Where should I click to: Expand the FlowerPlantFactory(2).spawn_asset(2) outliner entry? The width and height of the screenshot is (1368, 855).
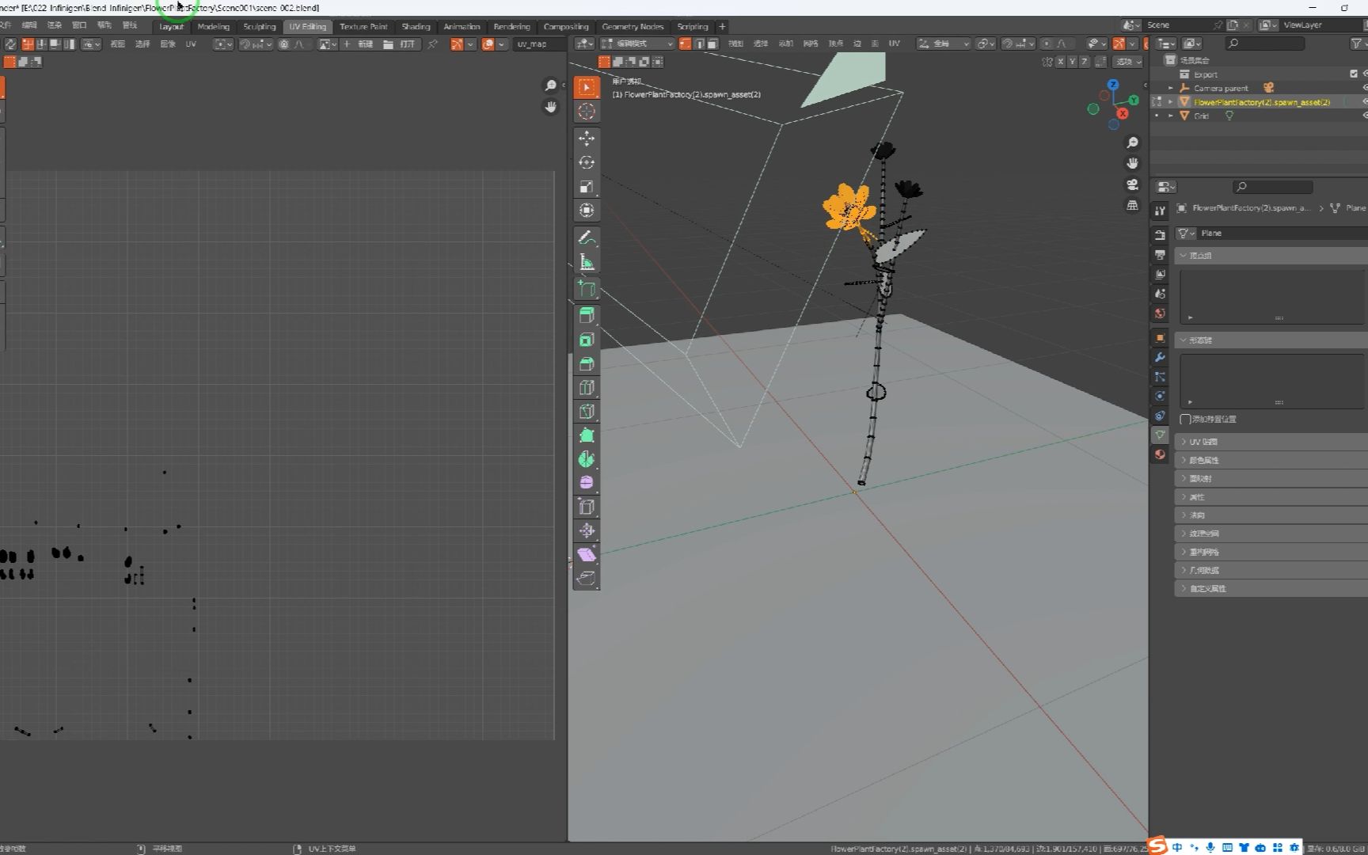1169,102
